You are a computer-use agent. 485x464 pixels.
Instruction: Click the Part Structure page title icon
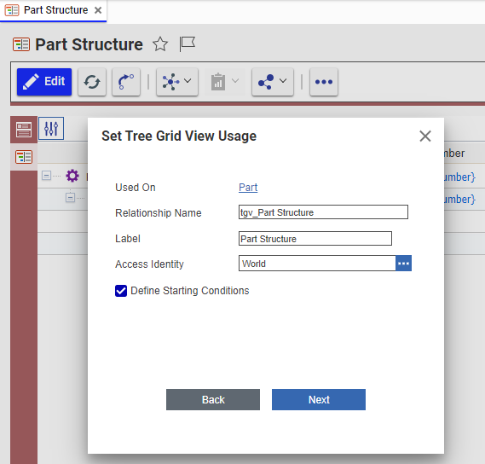[21, 44]
